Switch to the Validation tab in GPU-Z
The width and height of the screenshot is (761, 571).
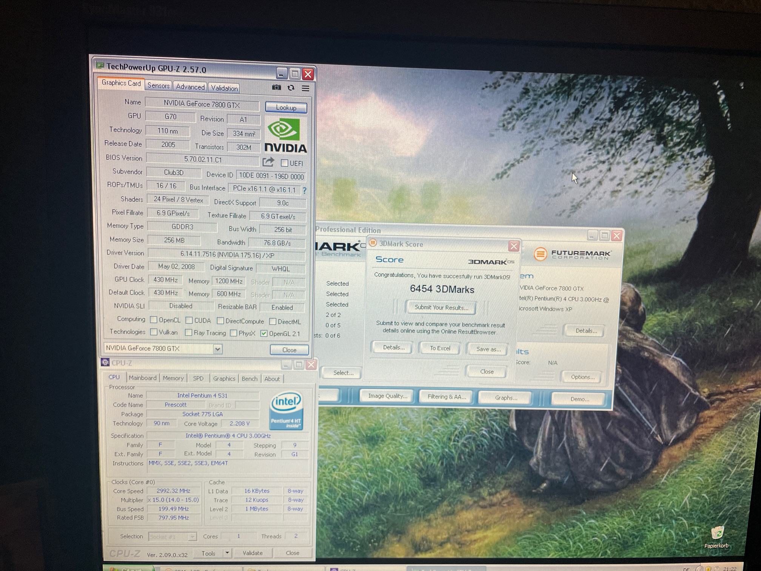224,88
